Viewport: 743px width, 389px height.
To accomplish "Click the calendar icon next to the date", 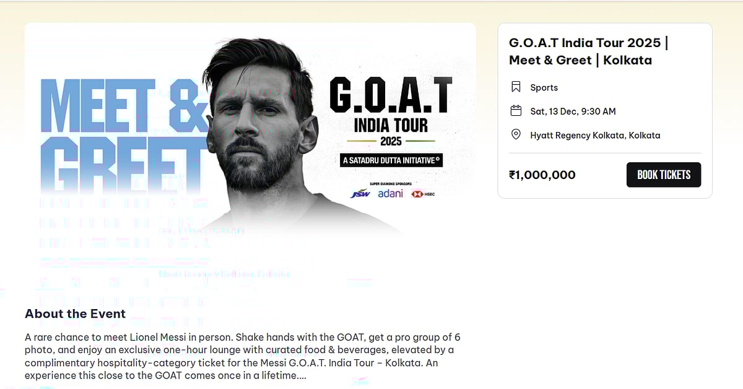I will click(516, 111).
